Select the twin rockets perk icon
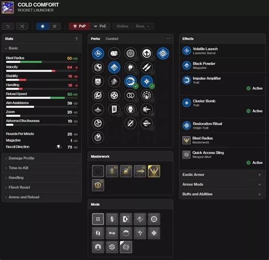The image size is (269, 260). click(x=147, y=67)
